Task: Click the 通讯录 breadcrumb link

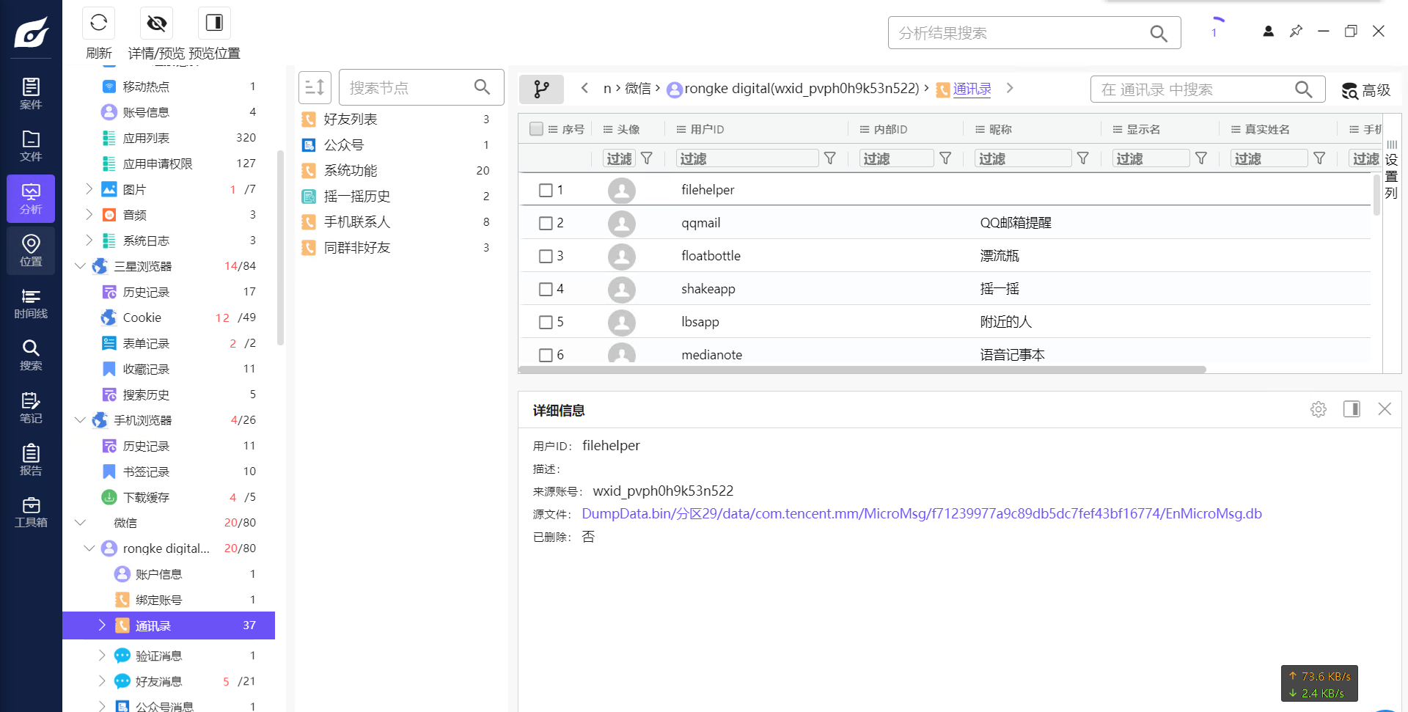Action: (x=972, y=89)
